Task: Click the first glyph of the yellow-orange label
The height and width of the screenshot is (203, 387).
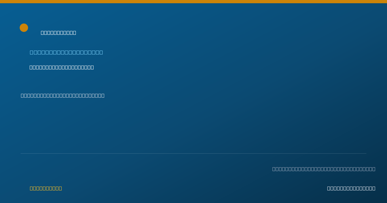Action: pyautogui.click(x=31, y=188)
